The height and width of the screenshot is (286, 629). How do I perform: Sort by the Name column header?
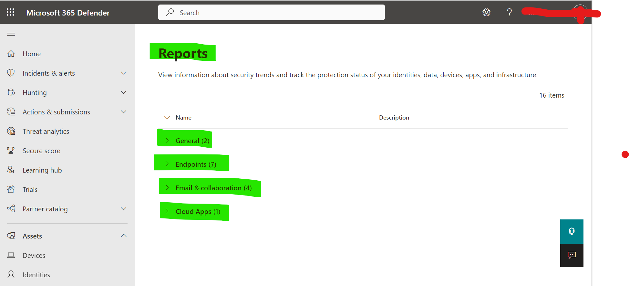[x=183, y=118]
